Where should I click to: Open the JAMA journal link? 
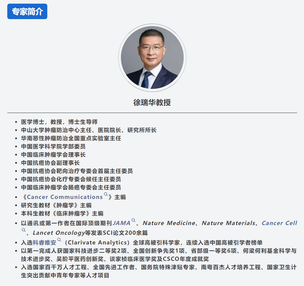point(122,223)
